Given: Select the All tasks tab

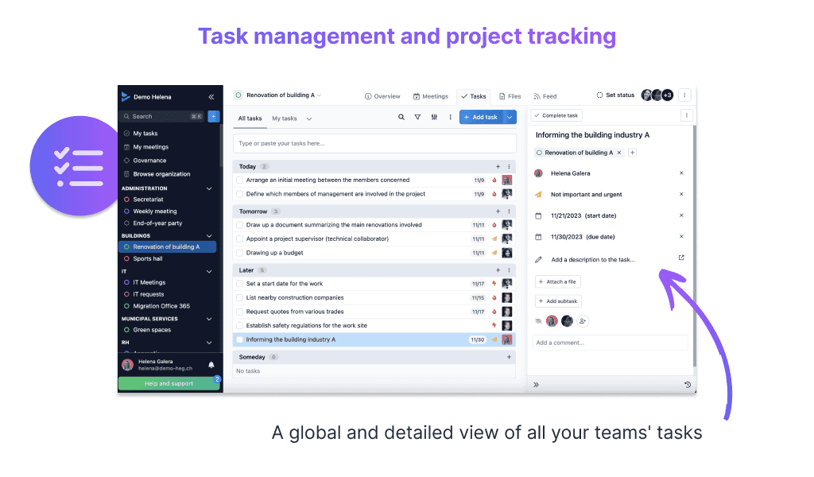Looking at the screenshot, I should click(x=250, y=118).
